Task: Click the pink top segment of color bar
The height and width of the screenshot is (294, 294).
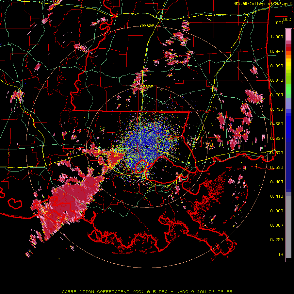Action: (x=288, y=35)
